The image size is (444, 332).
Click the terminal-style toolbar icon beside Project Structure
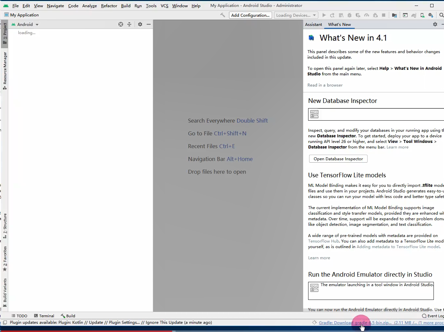pos(405,15)
